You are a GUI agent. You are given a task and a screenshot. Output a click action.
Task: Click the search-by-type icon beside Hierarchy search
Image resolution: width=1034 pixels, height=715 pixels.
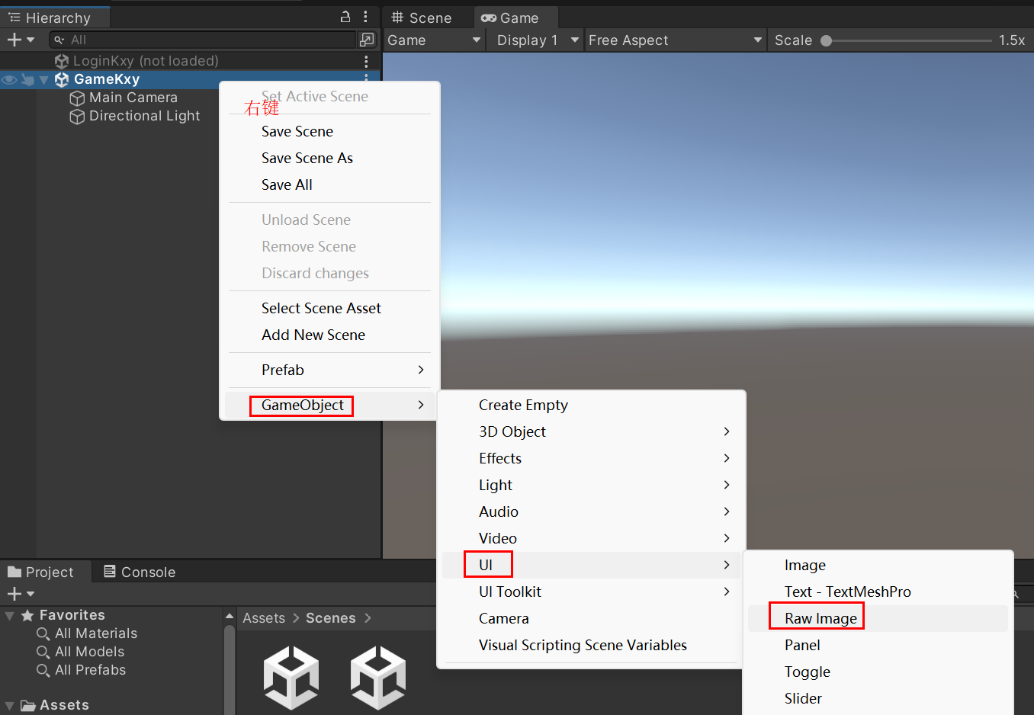(367, 40)
